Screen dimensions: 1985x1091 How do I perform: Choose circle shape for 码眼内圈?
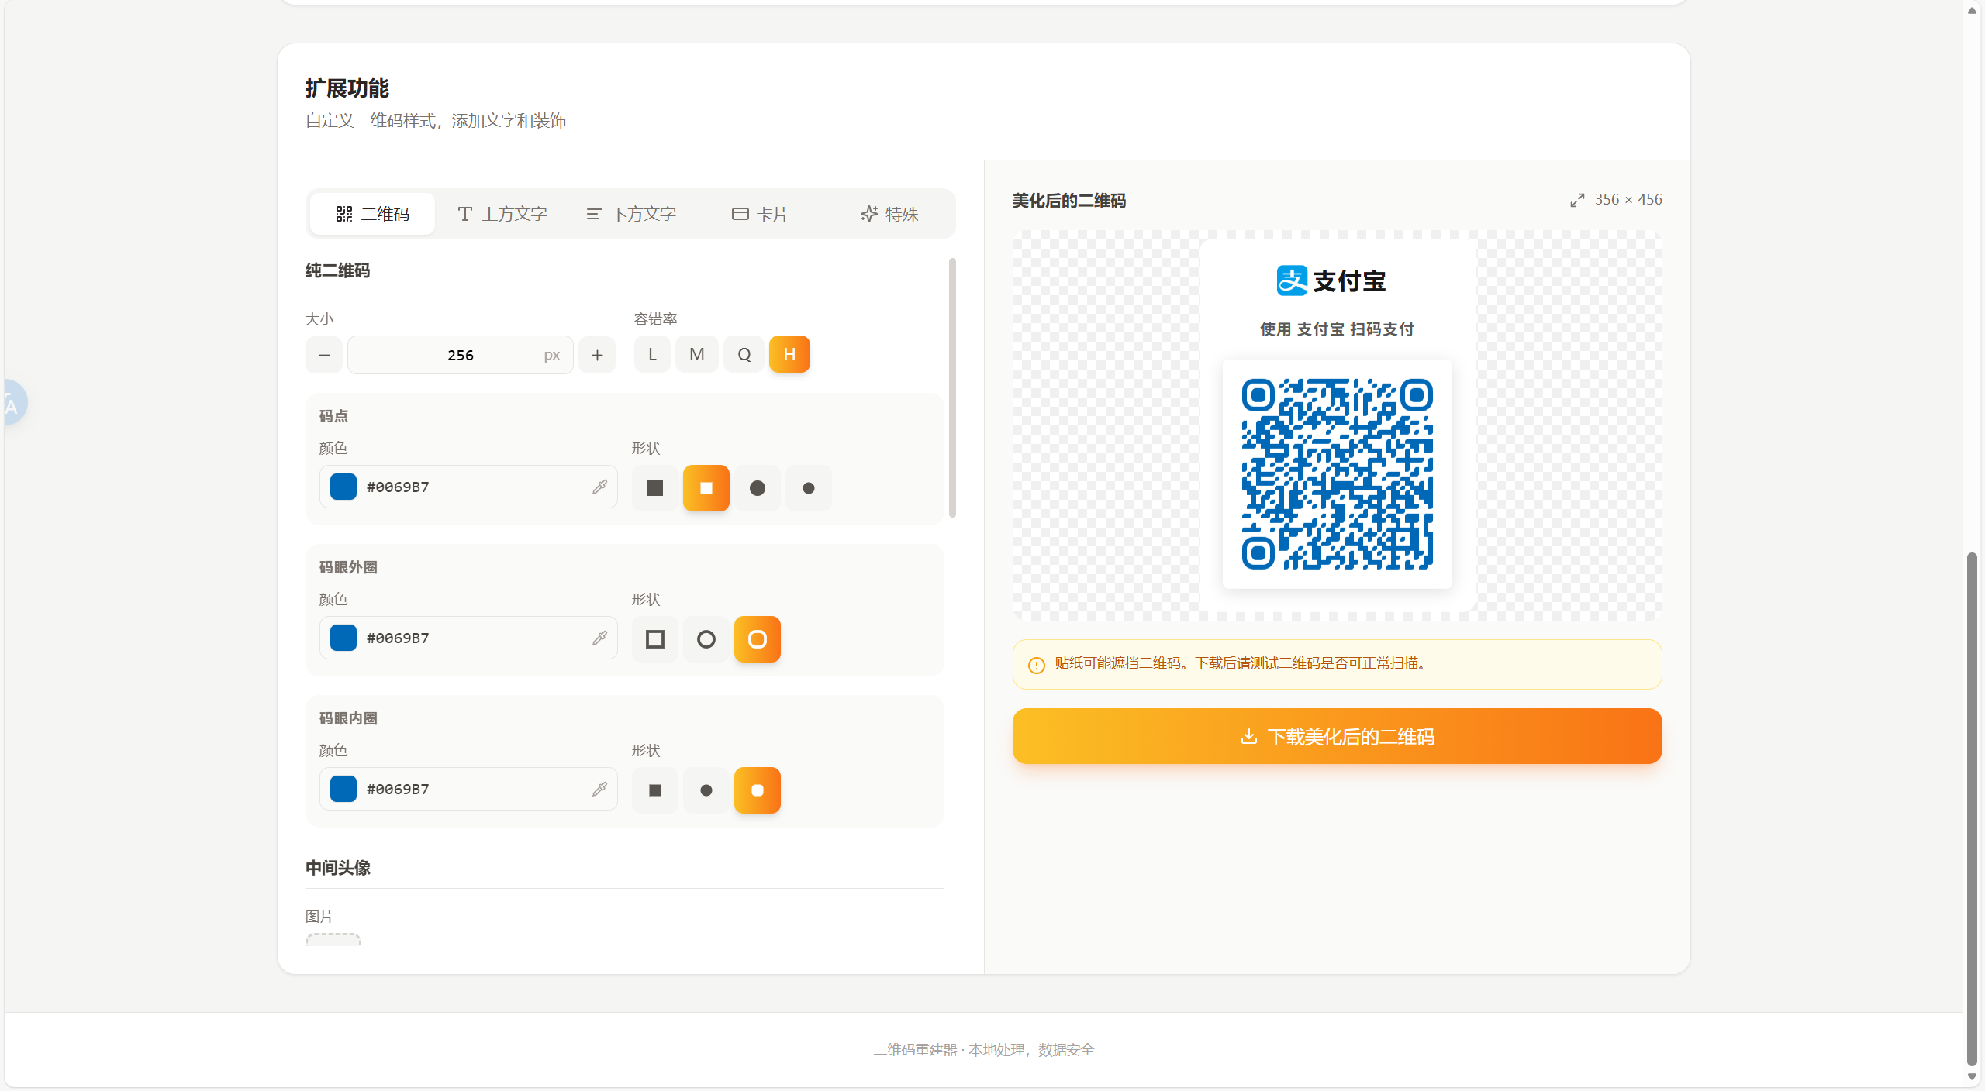point(706,790)
